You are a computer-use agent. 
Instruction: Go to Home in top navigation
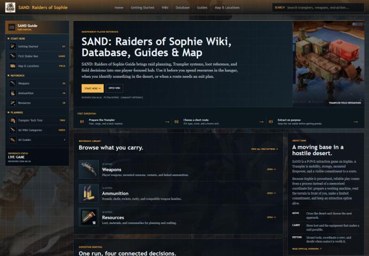click(x=119, y=7)
